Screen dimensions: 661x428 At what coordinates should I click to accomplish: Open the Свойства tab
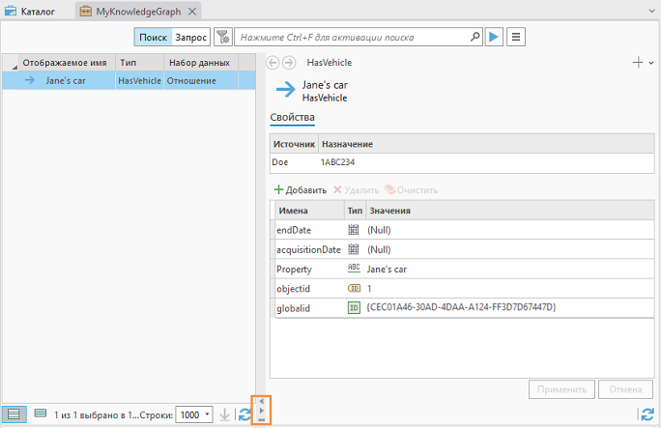tap(292, 118)
